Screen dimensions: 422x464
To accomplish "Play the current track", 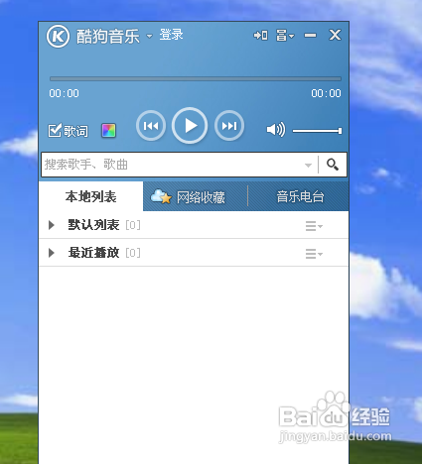I will coord(190,126).
